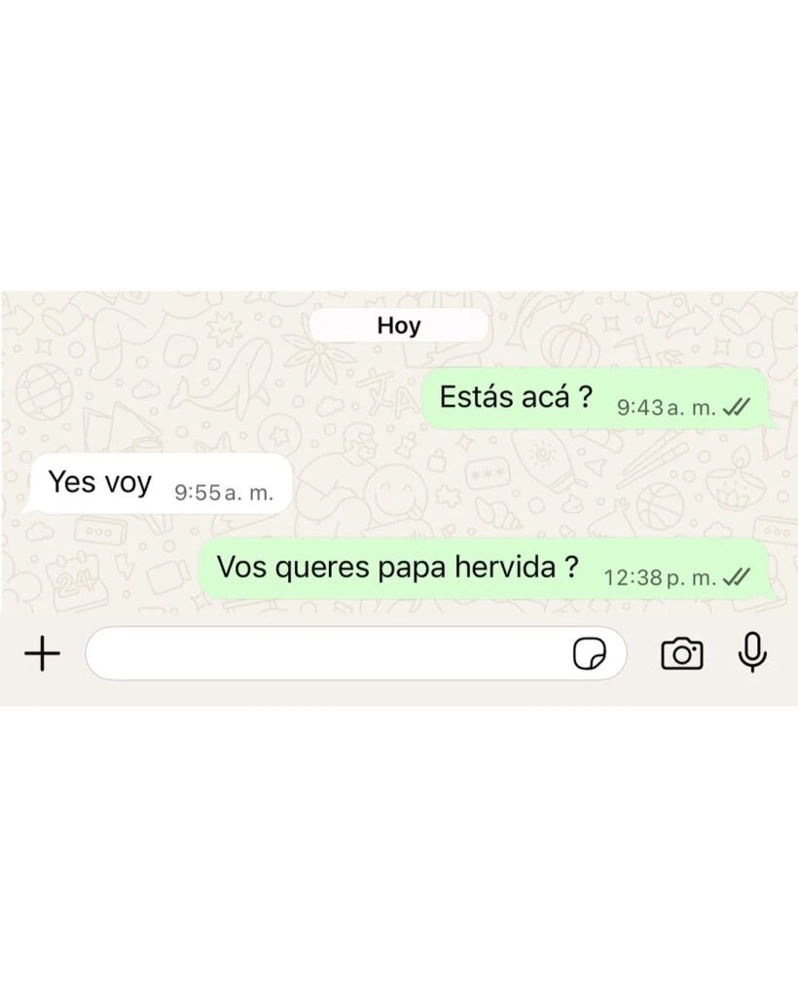Select the 'Estás acá ?' sent message

[x=599, y=398]
